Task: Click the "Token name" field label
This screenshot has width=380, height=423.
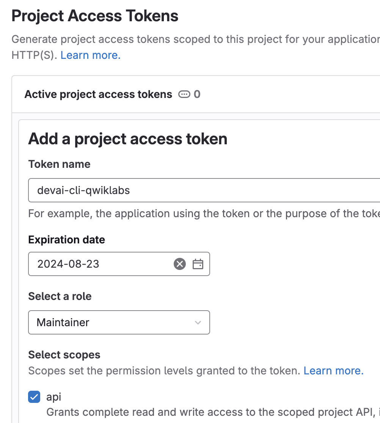Action: tap(59, 164)
